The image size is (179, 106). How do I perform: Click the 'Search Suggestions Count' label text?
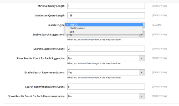[49, 49]
